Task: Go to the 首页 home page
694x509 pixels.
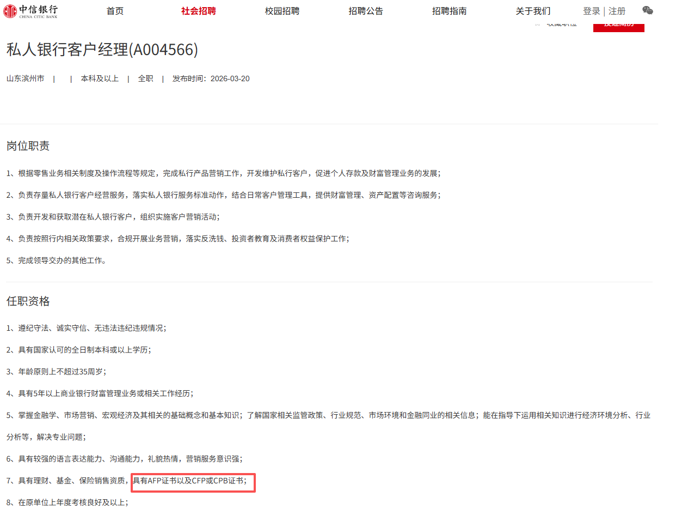Action: point(115,11)
